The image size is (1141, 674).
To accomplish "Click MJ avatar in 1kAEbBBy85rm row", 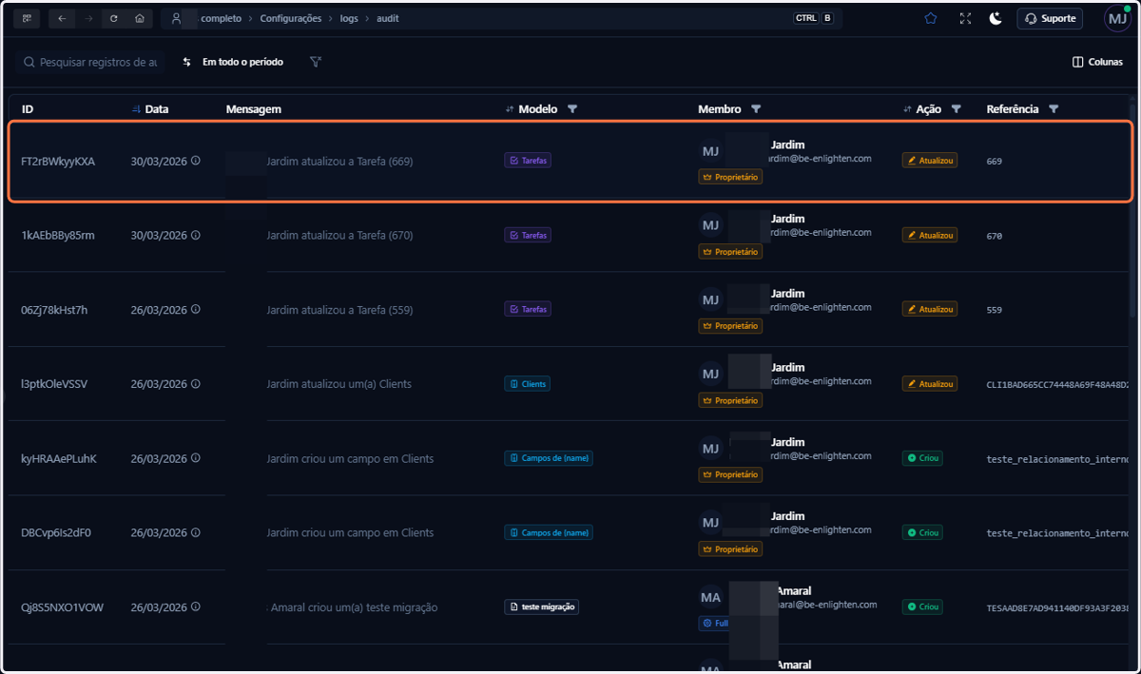I will pyautogui.click(x=710, y=225).
